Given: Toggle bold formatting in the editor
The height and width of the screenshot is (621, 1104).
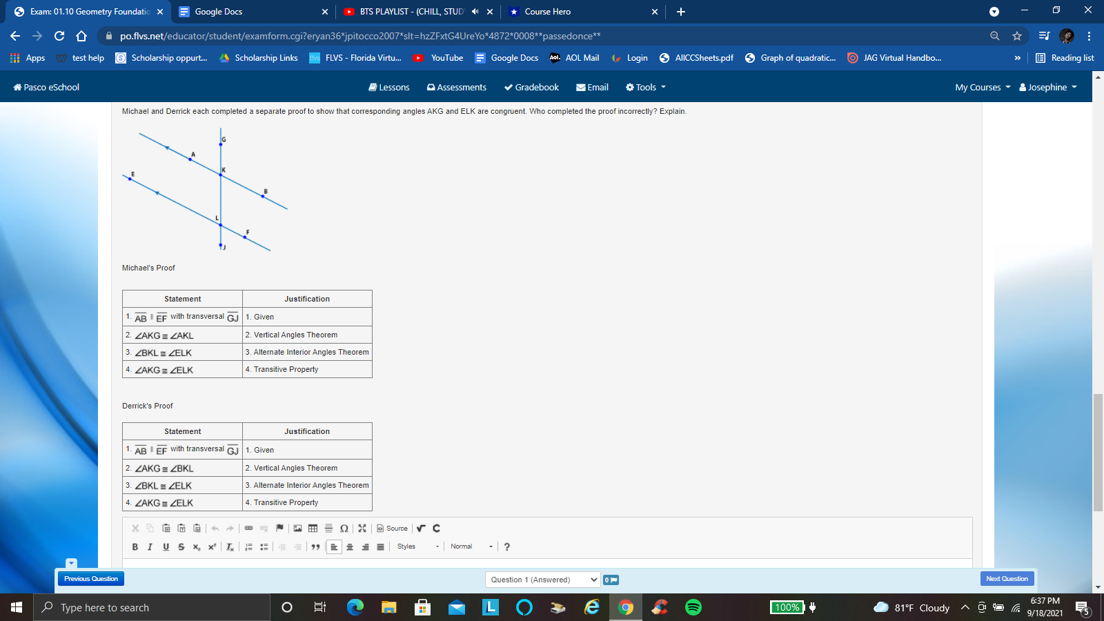Looking at the screenshot, I should 135,546.
